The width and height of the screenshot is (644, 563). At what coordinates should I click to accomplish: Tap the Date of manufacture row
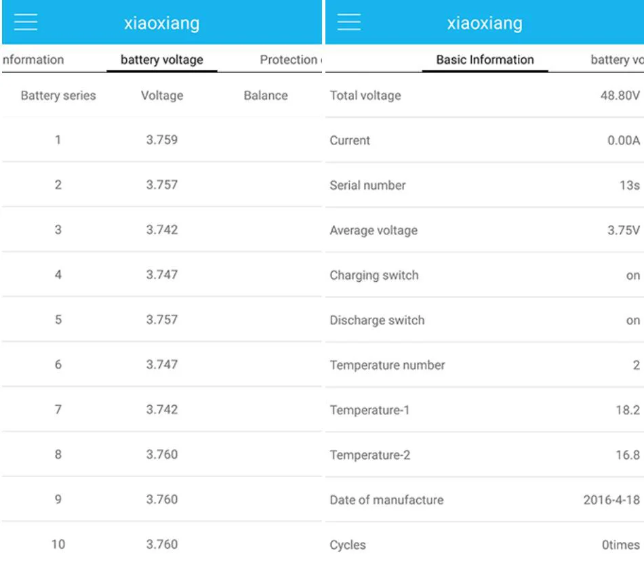(485, 500)
